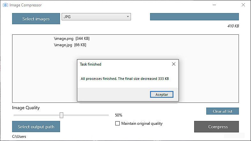Click the All processes finished message text

coord(125,78)
